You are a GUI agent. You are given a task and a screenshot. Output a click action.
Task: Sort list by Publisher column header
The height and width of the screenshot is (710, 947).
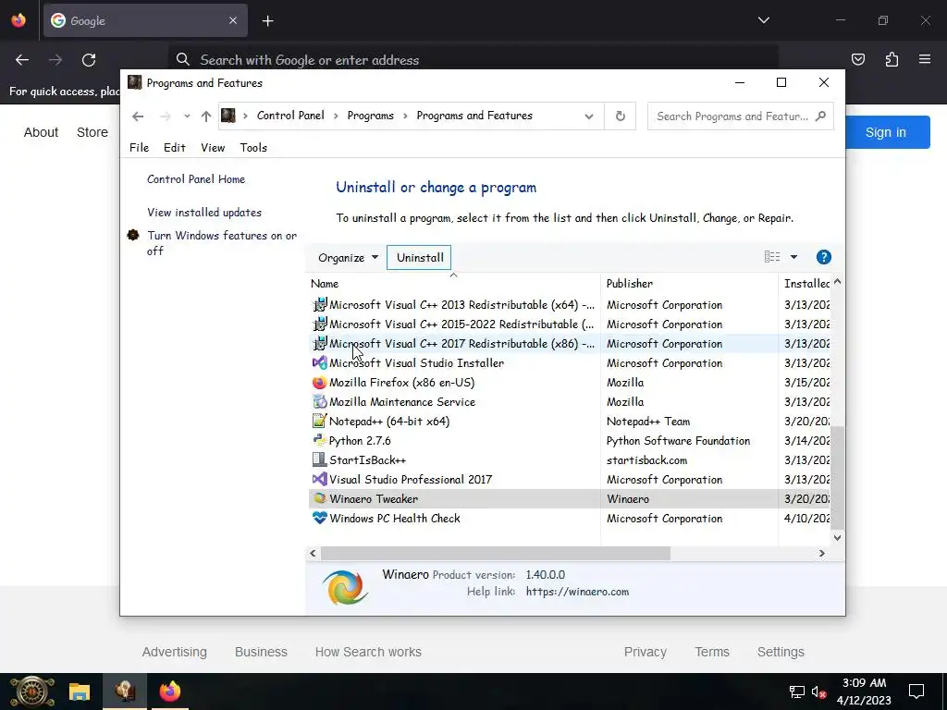click(x=689, y=283)
